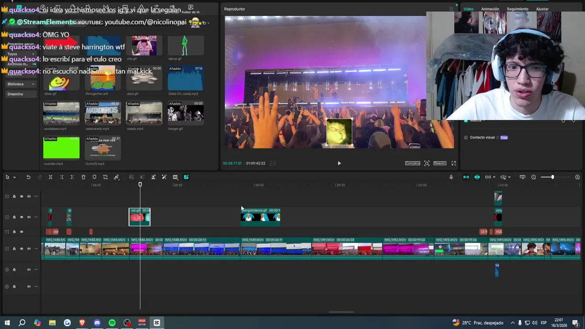Hide the text track with eye icon
585x329 pixels.
(21, 232)
